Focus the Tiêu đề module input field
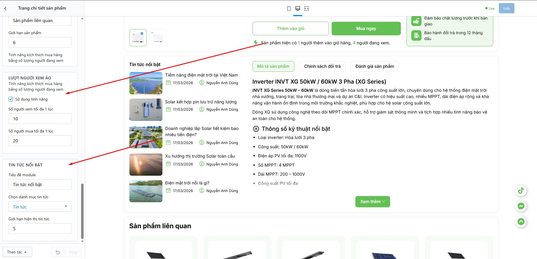This screenshot has width=537, height=259. pyautogui.click(x=40, y=184)
